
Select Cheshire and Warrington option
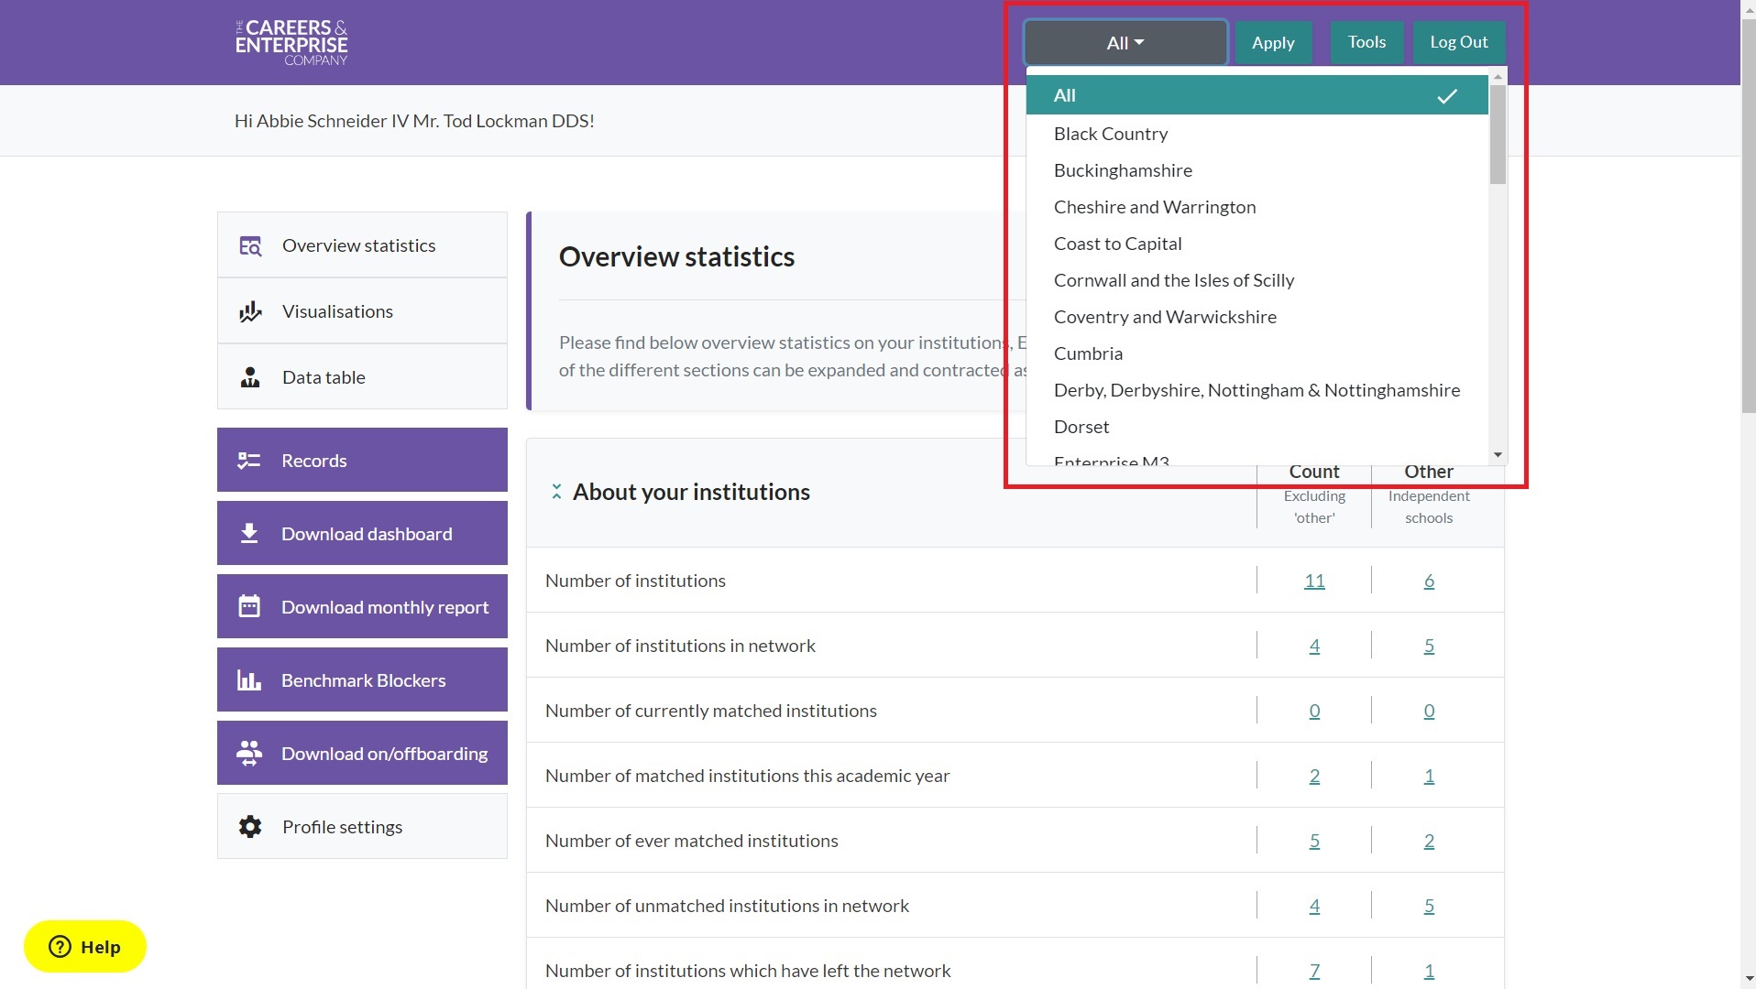[1257, 207]
